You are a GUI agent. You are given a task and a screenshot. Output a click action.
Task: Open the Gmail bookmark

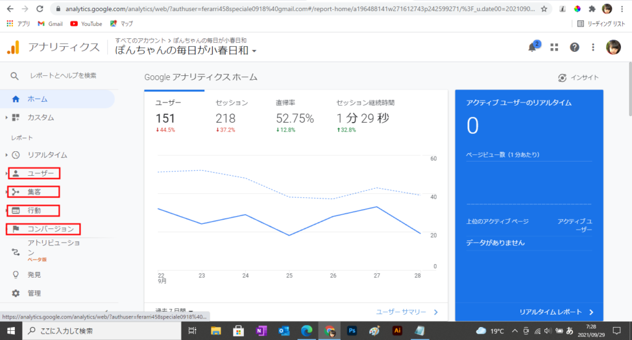[x=51, y=24]
